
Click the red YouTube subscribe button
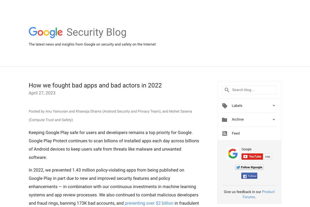pos(252,157)
